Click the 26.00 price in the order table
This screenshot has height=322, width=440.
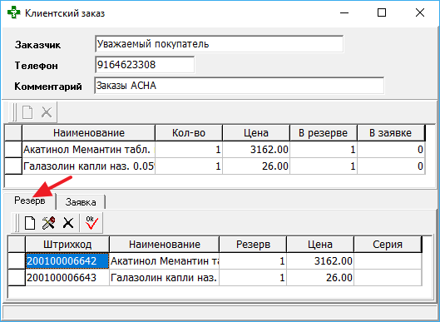[x=256, y=166]
